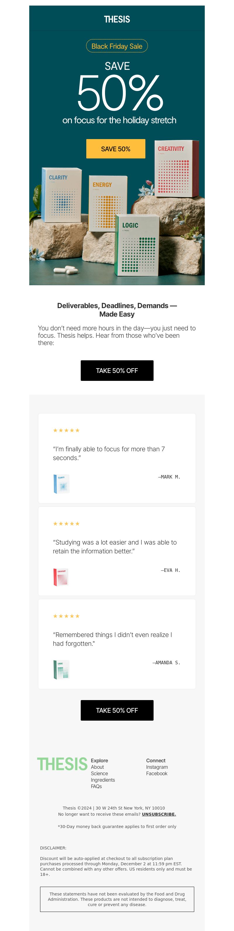Screen dimensions: 234x931
Task: Open the Science footer link
Action: click(99, 773)
